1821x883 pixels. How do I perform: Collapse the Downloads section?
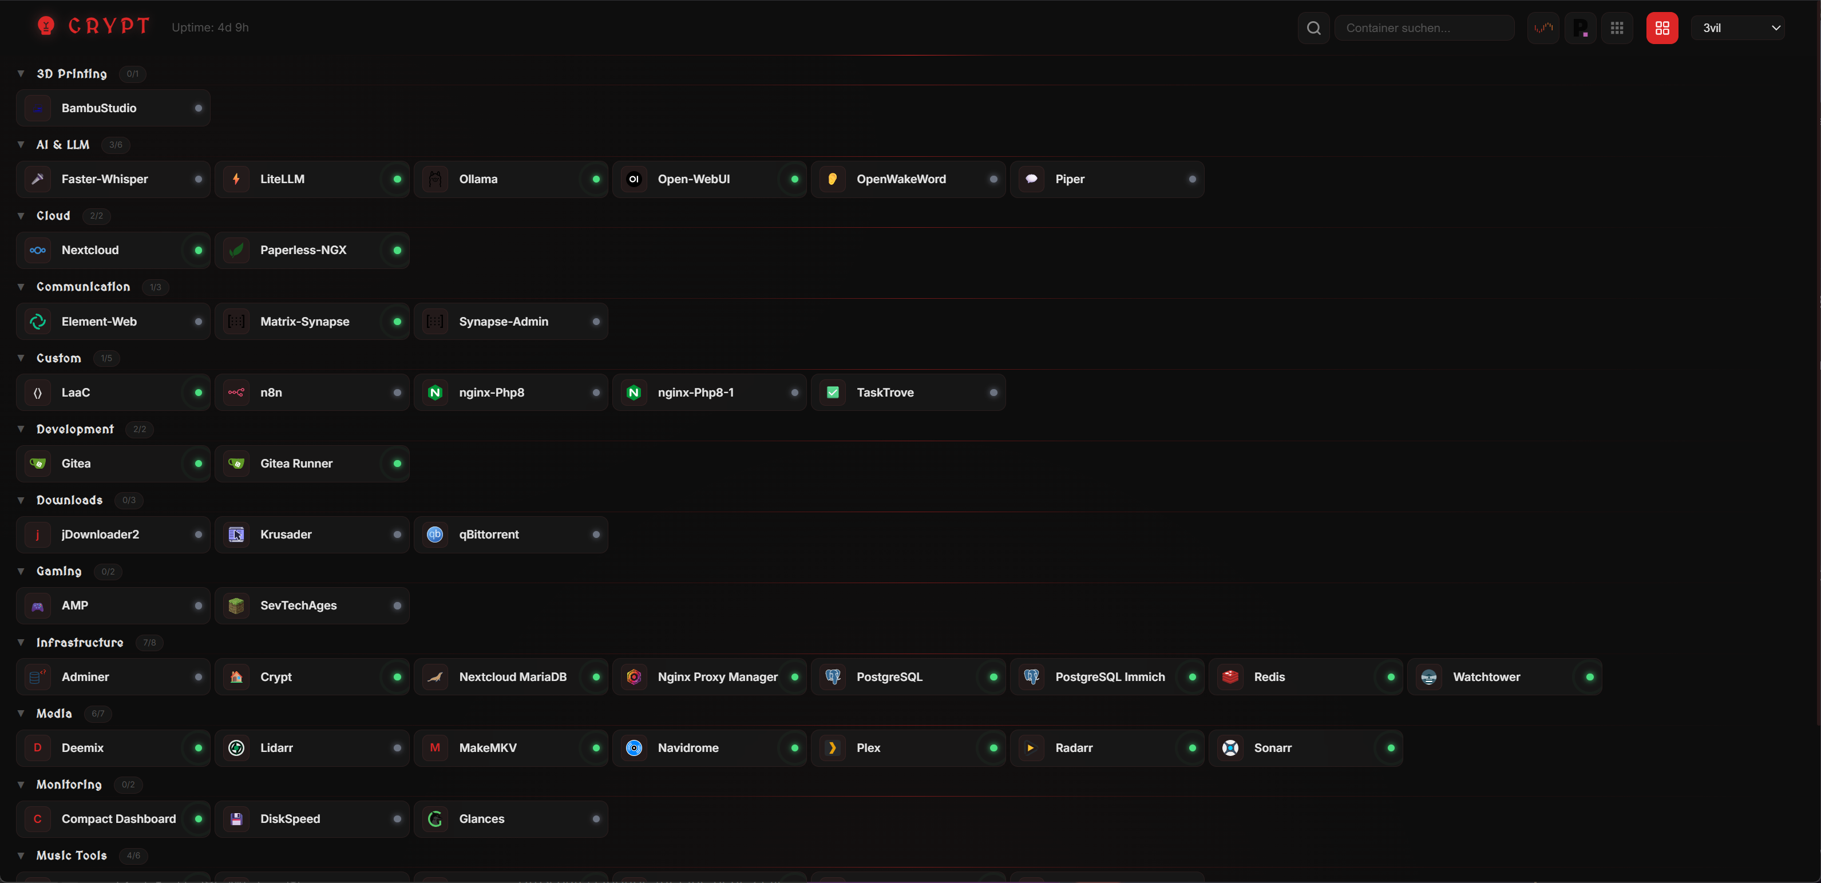[x=21, y=501]
